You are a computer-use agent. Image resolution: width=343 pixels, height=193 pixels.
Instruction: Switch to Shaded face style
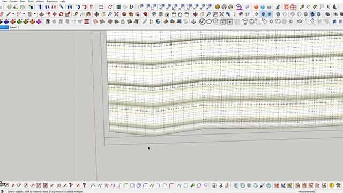306,14
